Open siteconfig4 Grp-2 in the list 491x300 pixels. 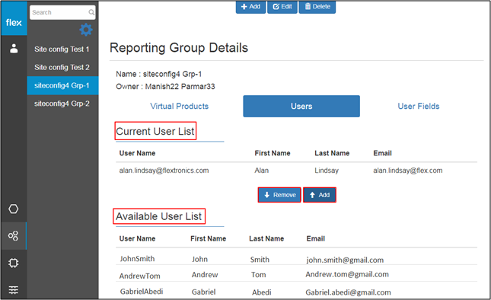pyautogui.click(x=62, y=104)
